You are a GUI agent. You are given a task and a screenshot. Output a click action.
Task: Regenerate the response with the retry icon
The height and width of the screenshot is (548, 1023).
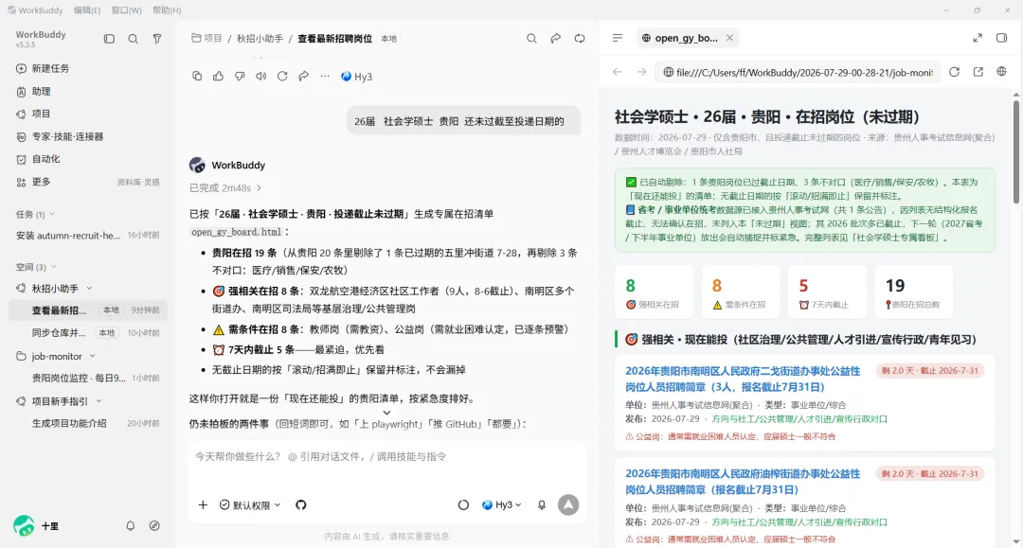pos(282,77)
